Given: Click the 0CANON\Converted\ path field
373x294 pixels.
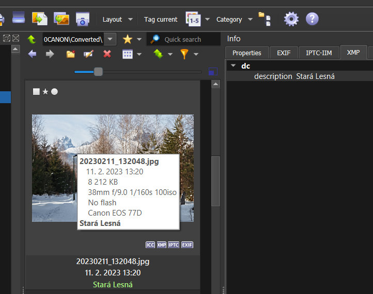Looking at the screenshot, I should [73, 39].
